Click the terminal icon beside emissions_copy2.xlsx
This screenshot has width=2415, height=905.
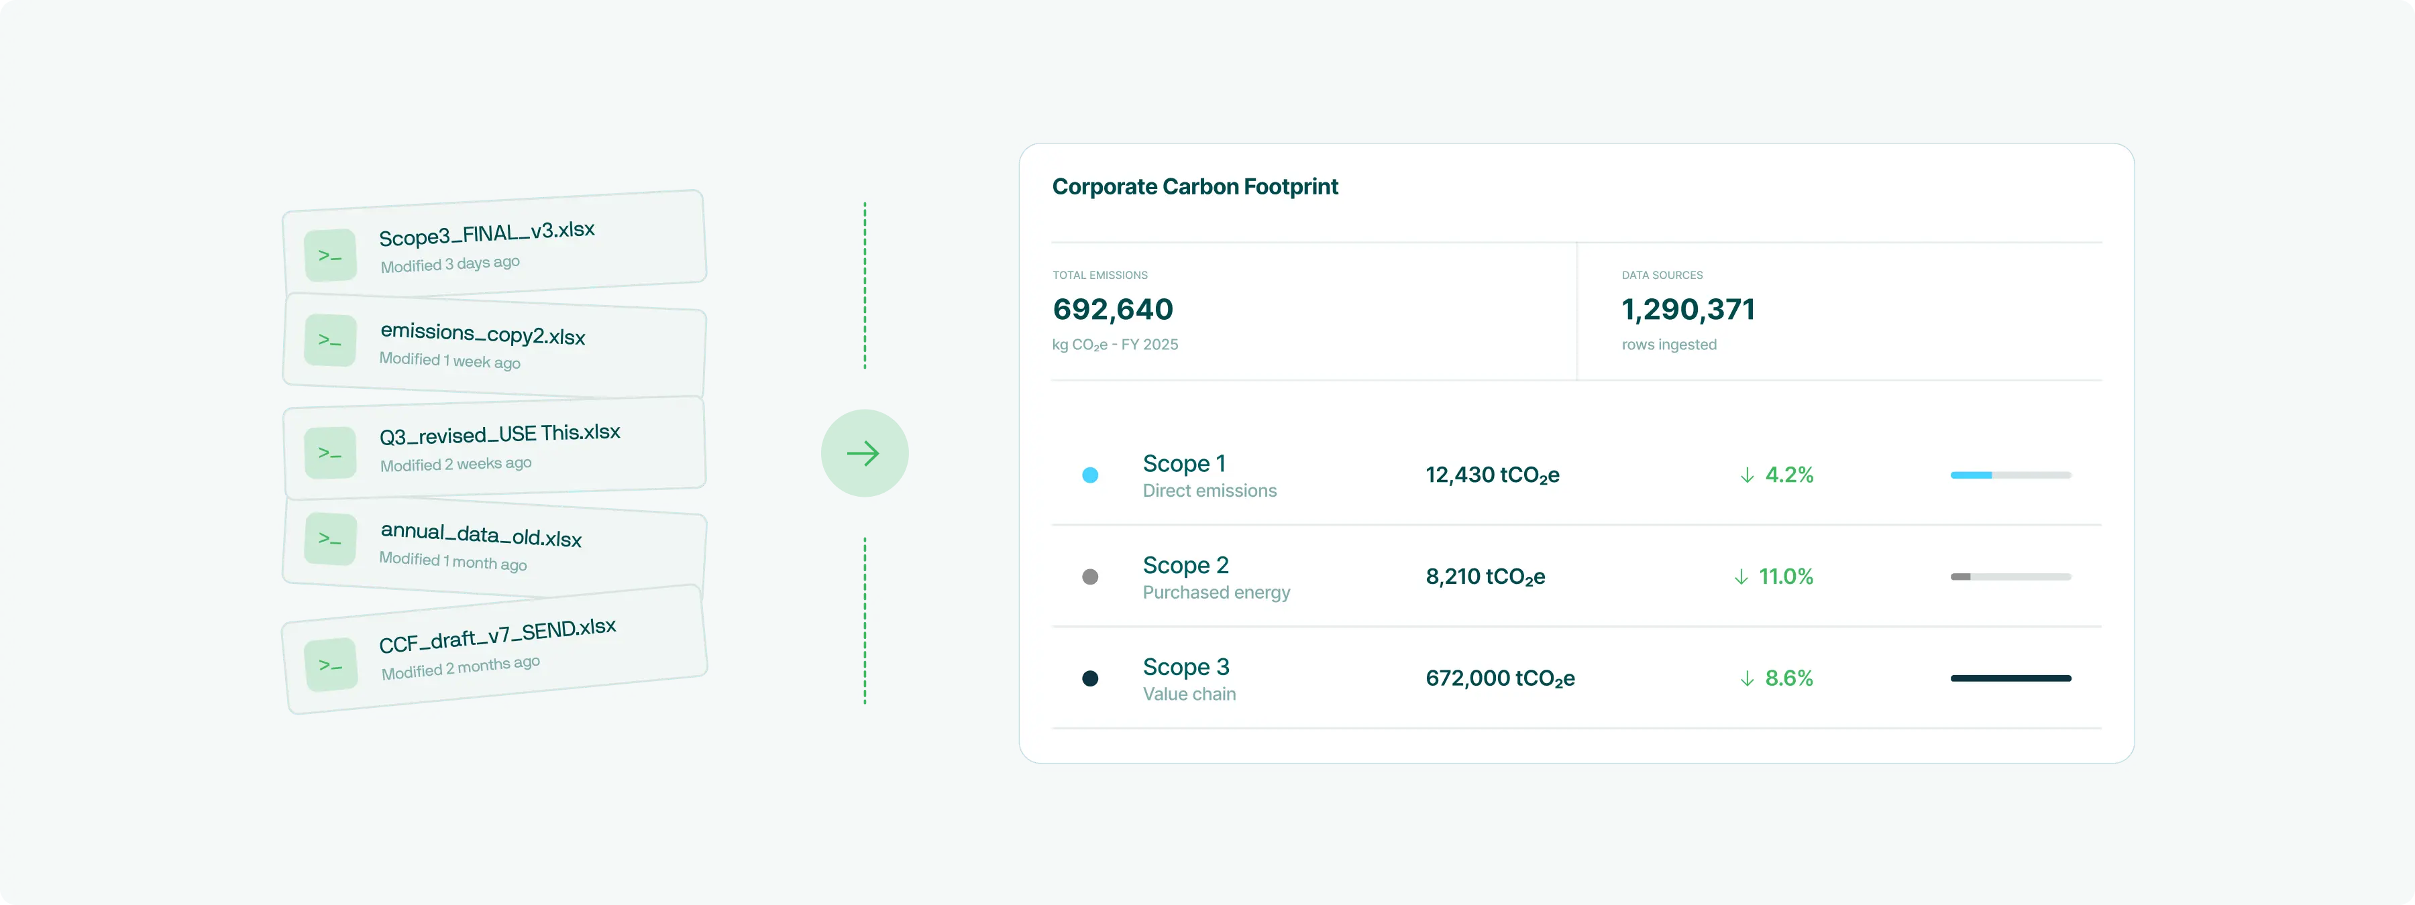click(330, 340)
